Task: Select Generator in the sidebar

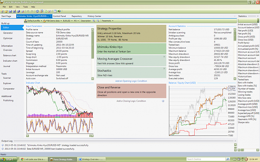Action: [x=8, y=33]
